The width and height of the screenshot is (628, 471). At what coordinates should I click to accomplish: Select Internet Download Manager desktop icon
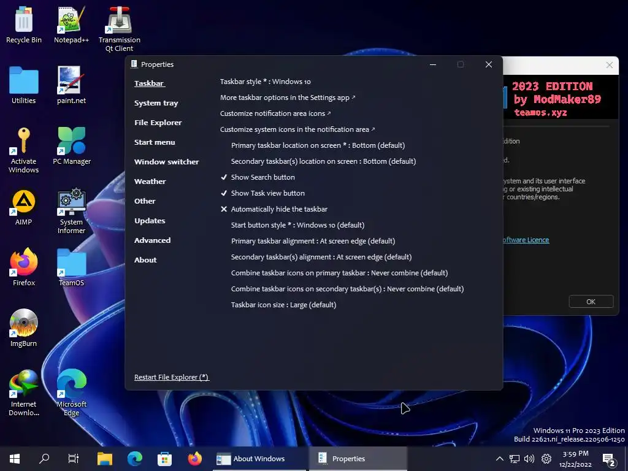click(24, 393)
